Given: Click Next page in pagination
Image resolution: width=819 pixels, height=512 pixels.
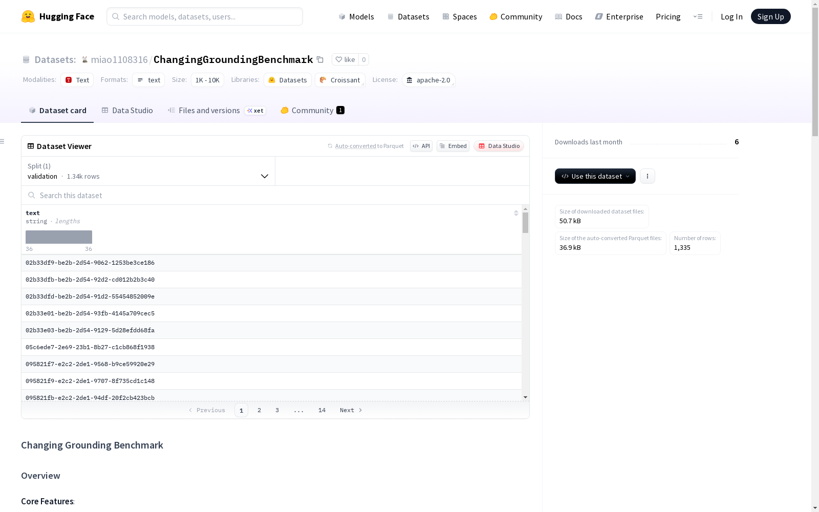Looking at the screenshot, I should [351, 410].
